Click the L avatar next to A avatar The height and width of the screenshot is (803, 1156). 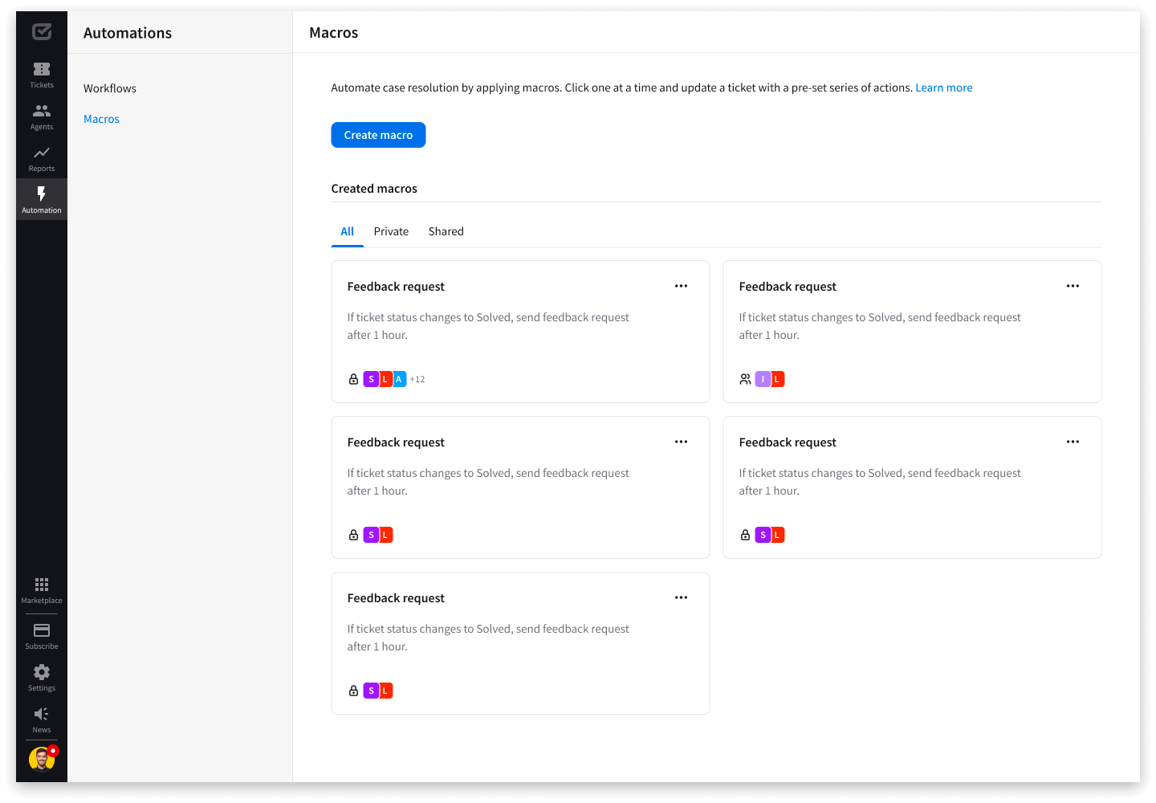385,379
